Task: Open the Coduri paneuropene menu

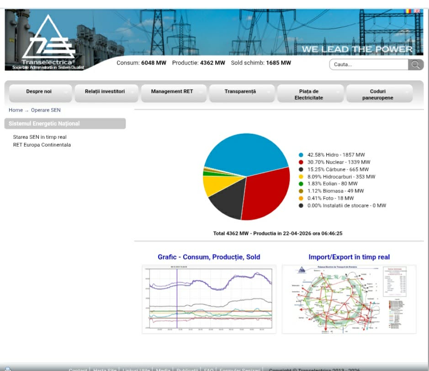Action: 378,95
